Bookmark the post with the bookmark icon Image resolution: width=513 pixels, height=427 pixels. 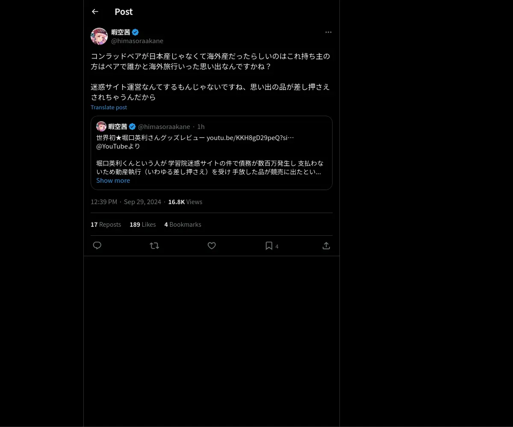[269, 246]
